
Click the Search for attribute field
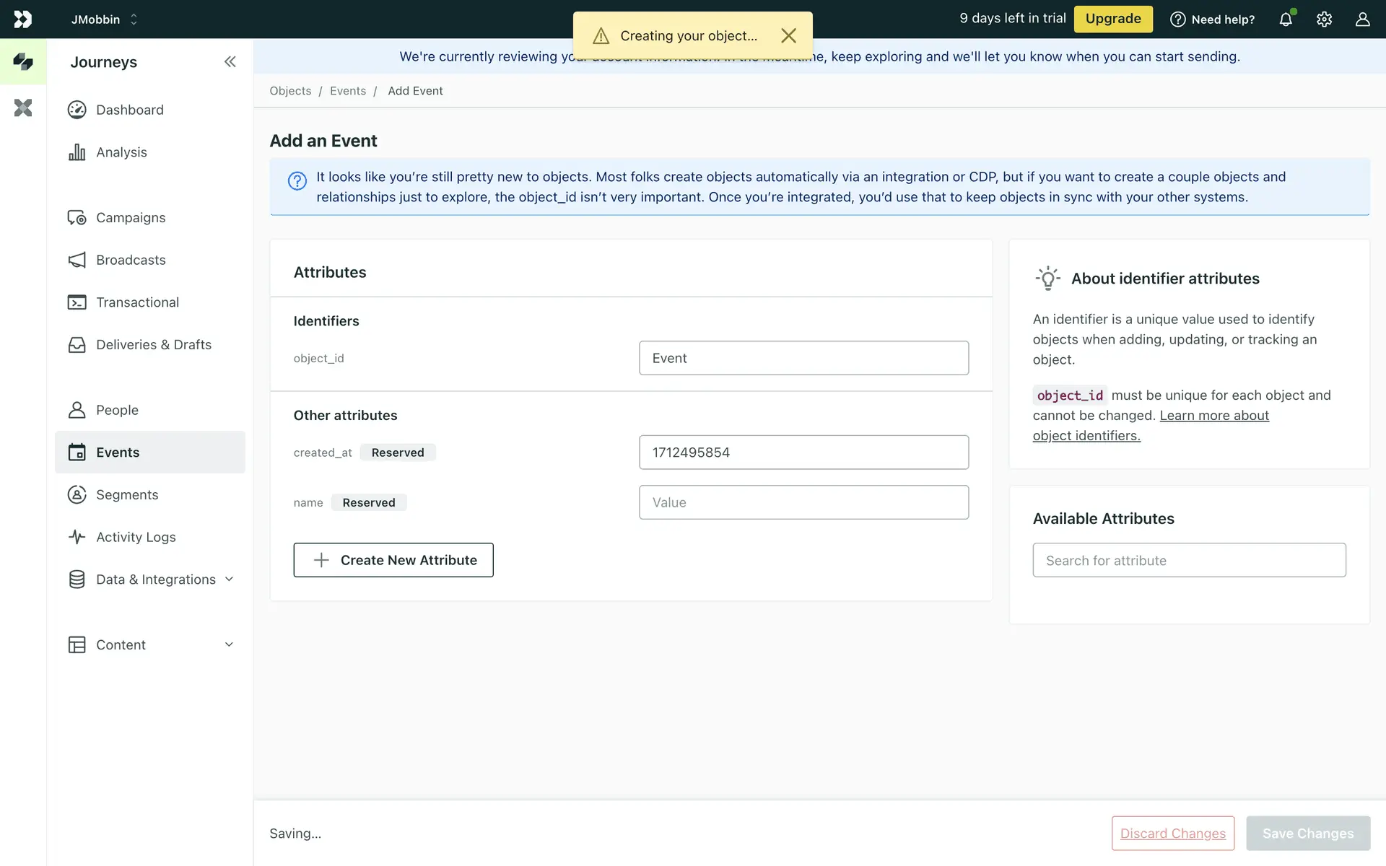click(1189, 561)
